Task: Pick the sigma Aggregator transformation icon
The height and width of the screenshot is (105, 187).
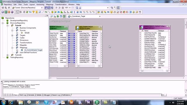Action: (x=37, y=12)
